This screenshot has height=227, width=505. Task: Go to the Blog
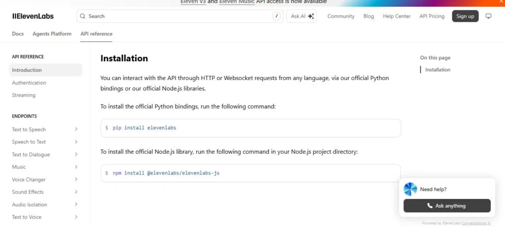click(x=368, y=16)
